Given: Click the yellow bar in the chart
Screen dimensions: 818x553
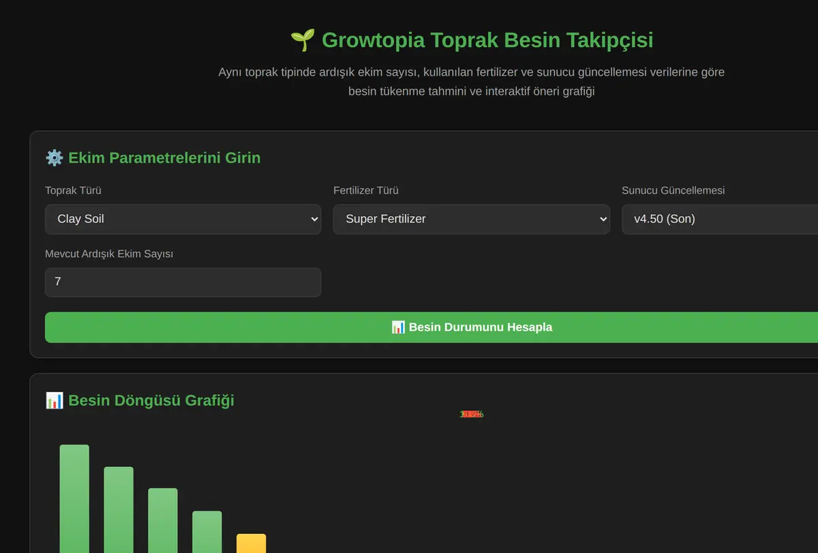Looking at the screenshot, I should (x=252, y=543).
